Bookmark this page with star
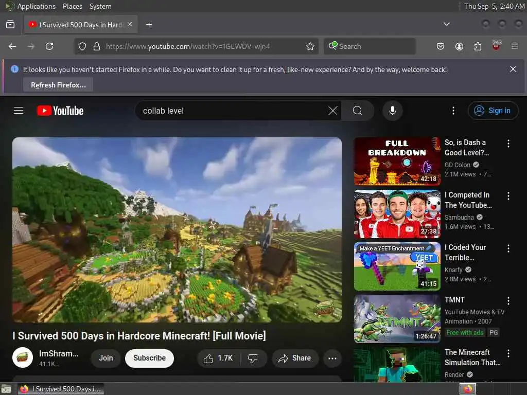 310,46
